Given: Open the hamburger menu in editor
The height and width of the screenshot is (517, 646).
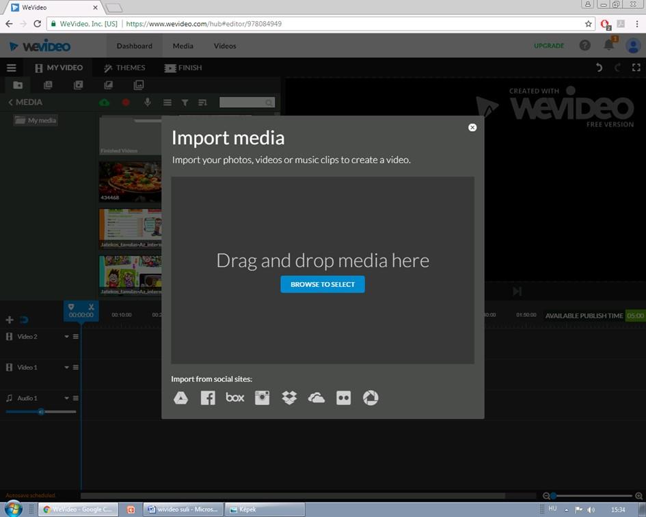Looking at the screenshot, I should click(12, 68).
